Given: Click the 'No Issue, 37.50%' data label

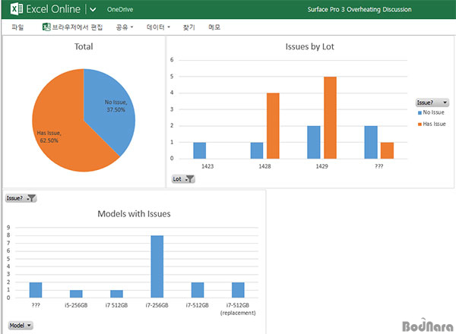Looking at the screenshot, I should click(116, 106).
